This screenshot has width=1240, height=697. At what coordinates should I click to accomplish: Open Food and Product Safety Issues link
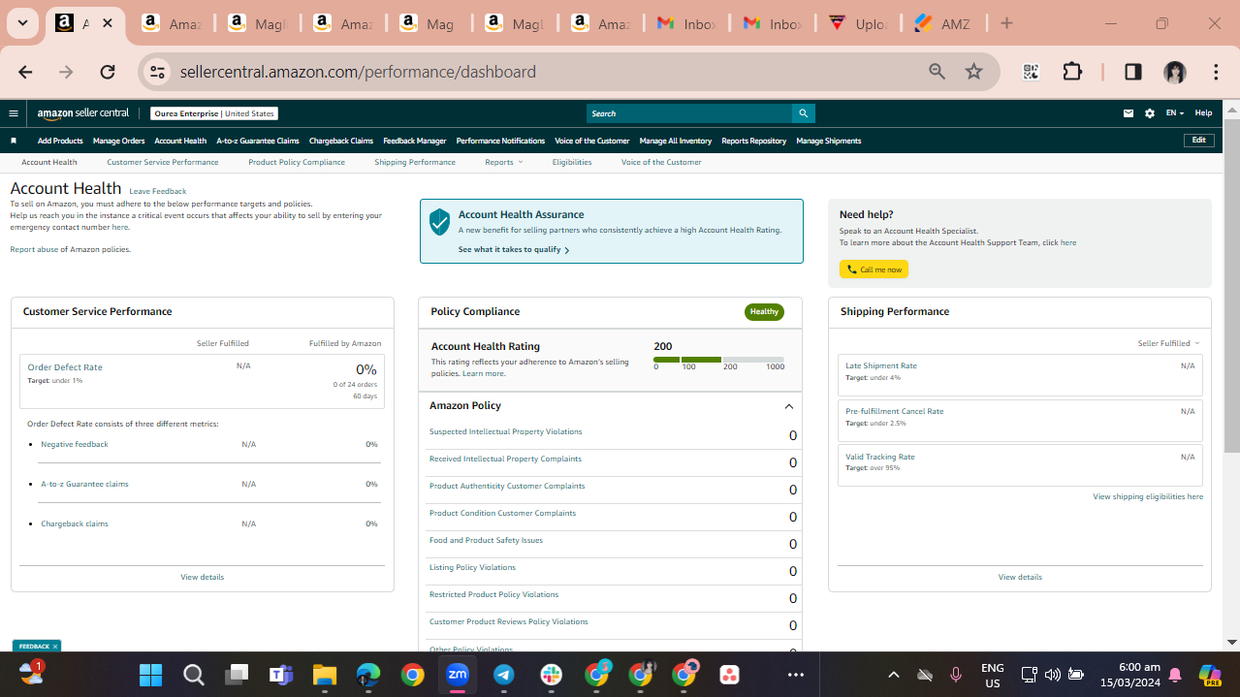pos(486,540)
